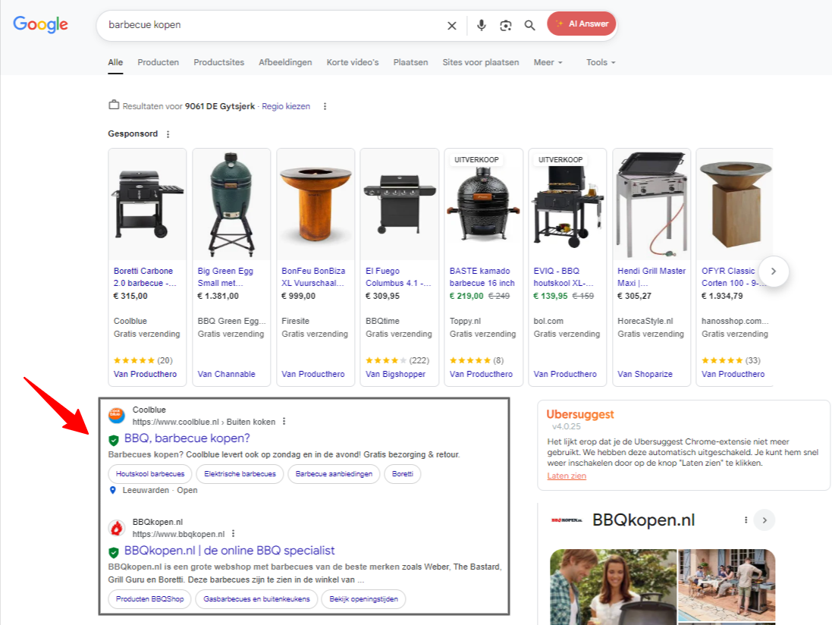Click the blue map pin icon next to Leeuwarden
The height and width of the screenshot is (625, 832).
point(112,490)
